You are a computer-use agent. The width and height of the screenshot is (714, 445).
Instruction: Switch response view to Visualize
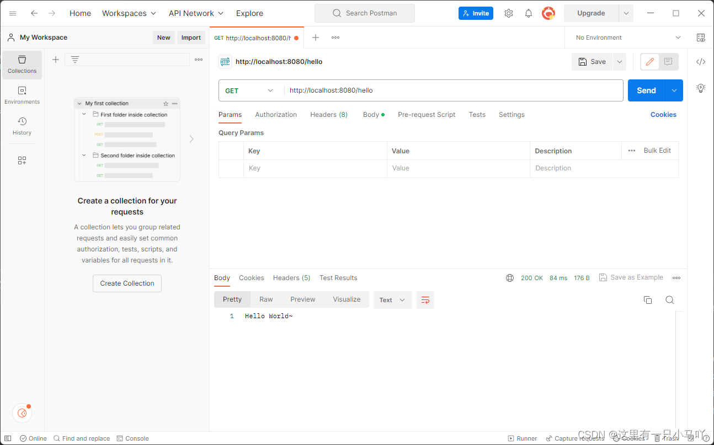(347, 299)
